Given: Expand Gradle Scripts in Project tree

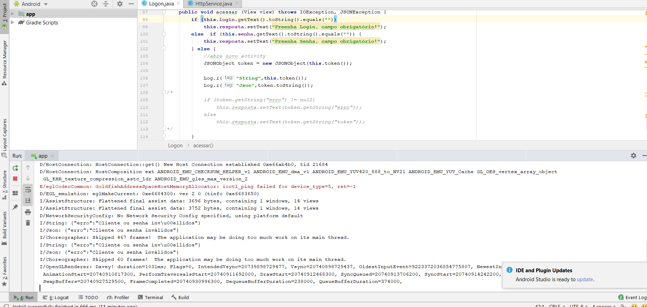Looking at the screenshot, I should point(13,22).
